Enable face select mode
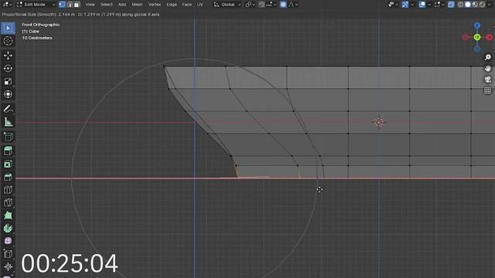The height and width of the screenshot is (278, 495). click(x=77, y=5)
